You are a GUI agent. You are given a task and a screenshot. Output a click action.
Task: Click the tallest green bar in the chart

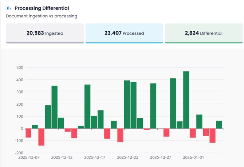[186, 100]
